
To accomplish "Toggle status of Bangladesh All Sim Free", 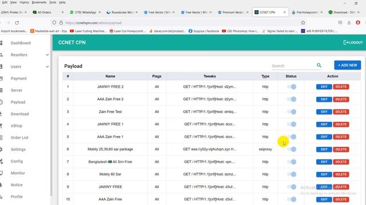I will pos(292,162).
